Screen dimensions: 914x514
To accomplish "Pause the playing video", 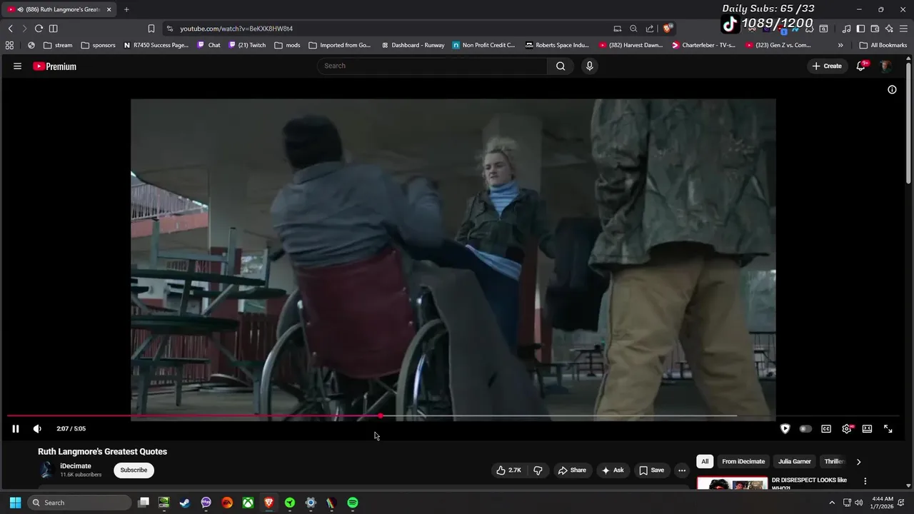I will [15, 429].
